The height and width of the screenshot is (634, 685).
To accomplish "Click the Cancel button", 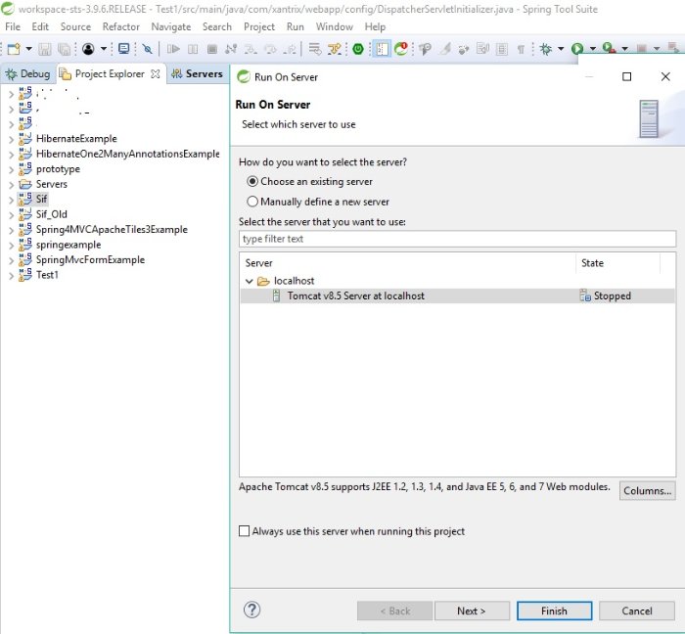I will point(636,611).
